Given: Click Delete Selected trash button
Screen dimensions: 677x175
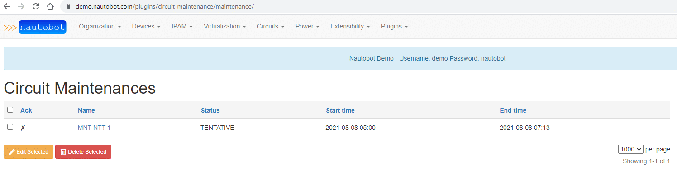Looking at the screenshot, I should (83, 152).
